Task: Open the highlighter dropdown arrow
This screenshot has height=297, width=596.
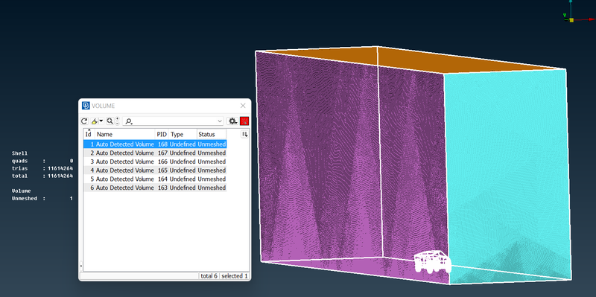Action: pyautogui.click(x=101, y=121)
